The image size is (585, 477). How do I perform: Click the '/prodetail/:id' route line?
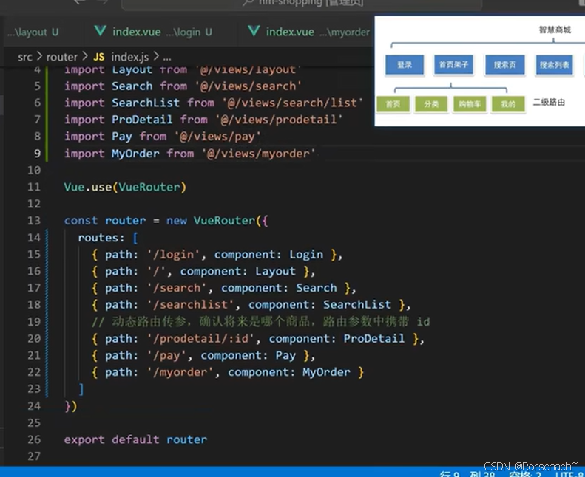(x=258, y=338)
